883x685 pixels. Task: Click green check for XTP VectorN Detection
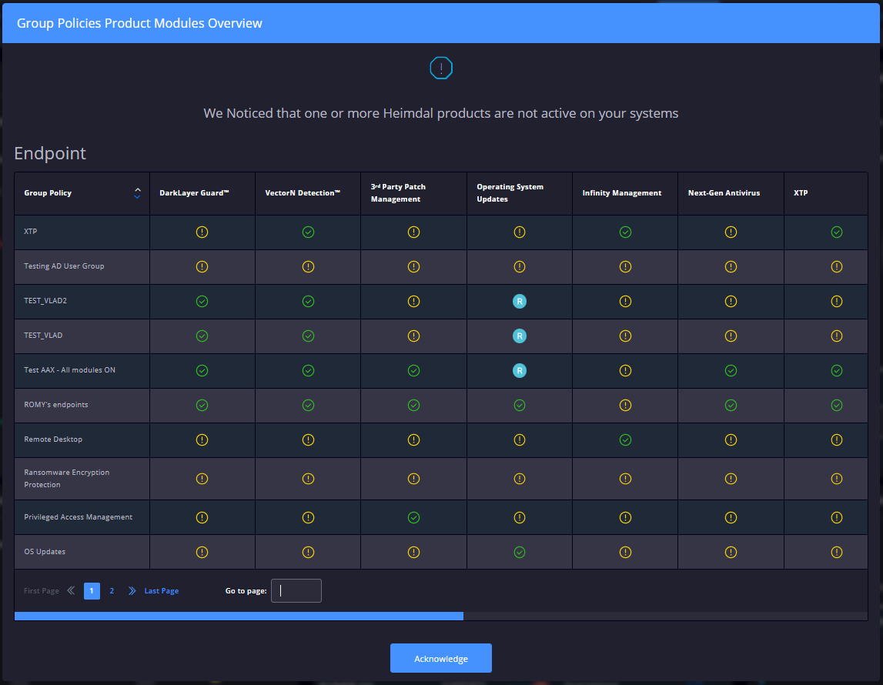tap(308, 232)
